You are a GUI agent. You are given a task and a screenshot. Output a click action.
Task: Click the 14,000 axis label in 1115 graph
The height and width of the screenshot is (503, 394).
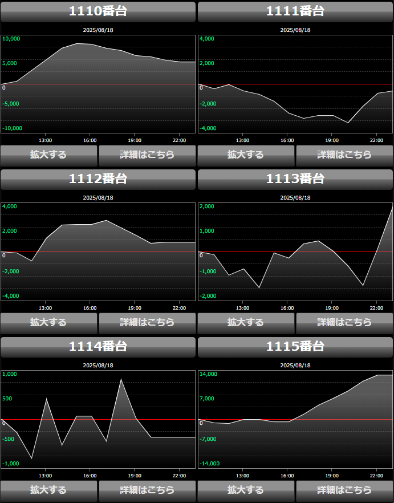pyautogui.click(x=208, y=374)
